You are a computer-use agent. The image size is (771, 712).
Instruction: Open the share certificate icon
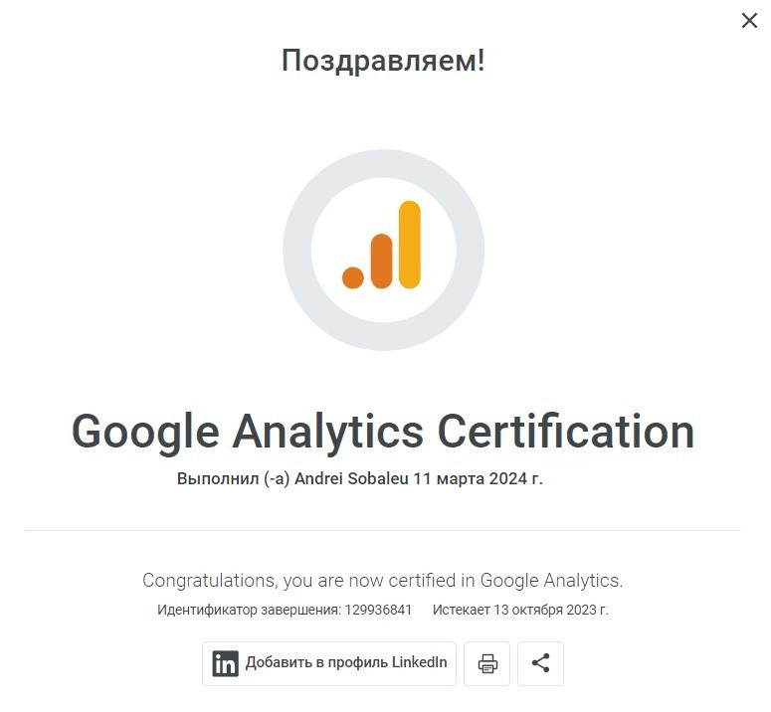pos(540,663)
